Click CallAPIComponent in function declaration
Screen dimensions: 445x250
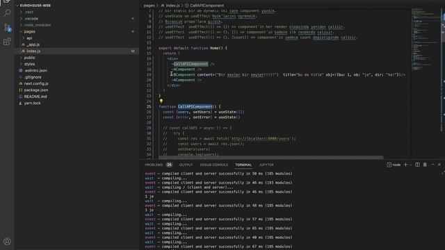(195, 106)
